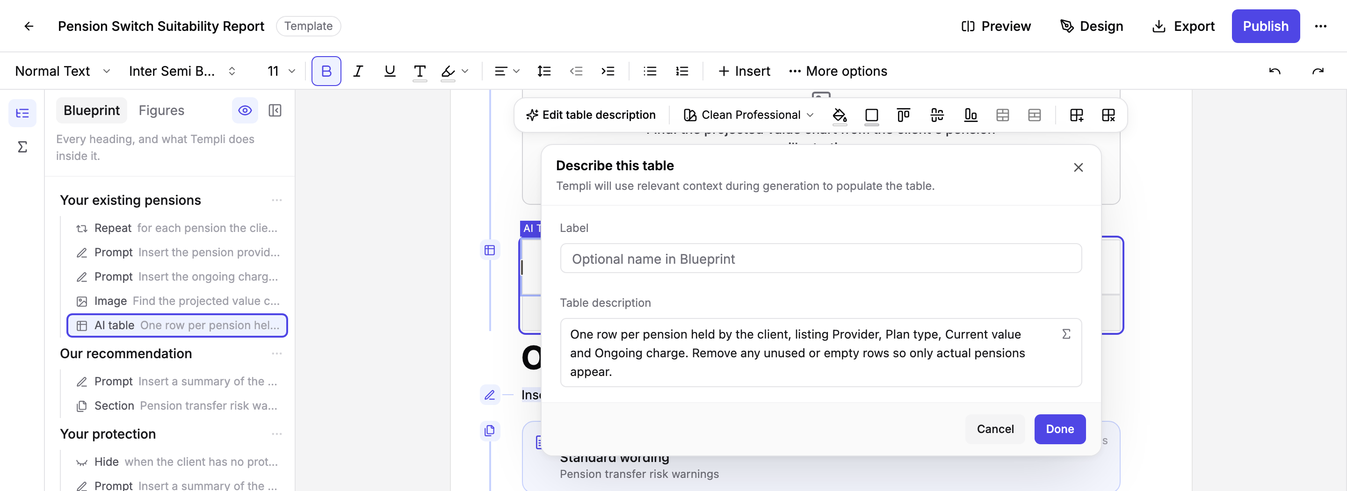Toggle table banded rows icon
Screen dimensions: 1347x491
pyautogui.click(x=1034, y=115)
